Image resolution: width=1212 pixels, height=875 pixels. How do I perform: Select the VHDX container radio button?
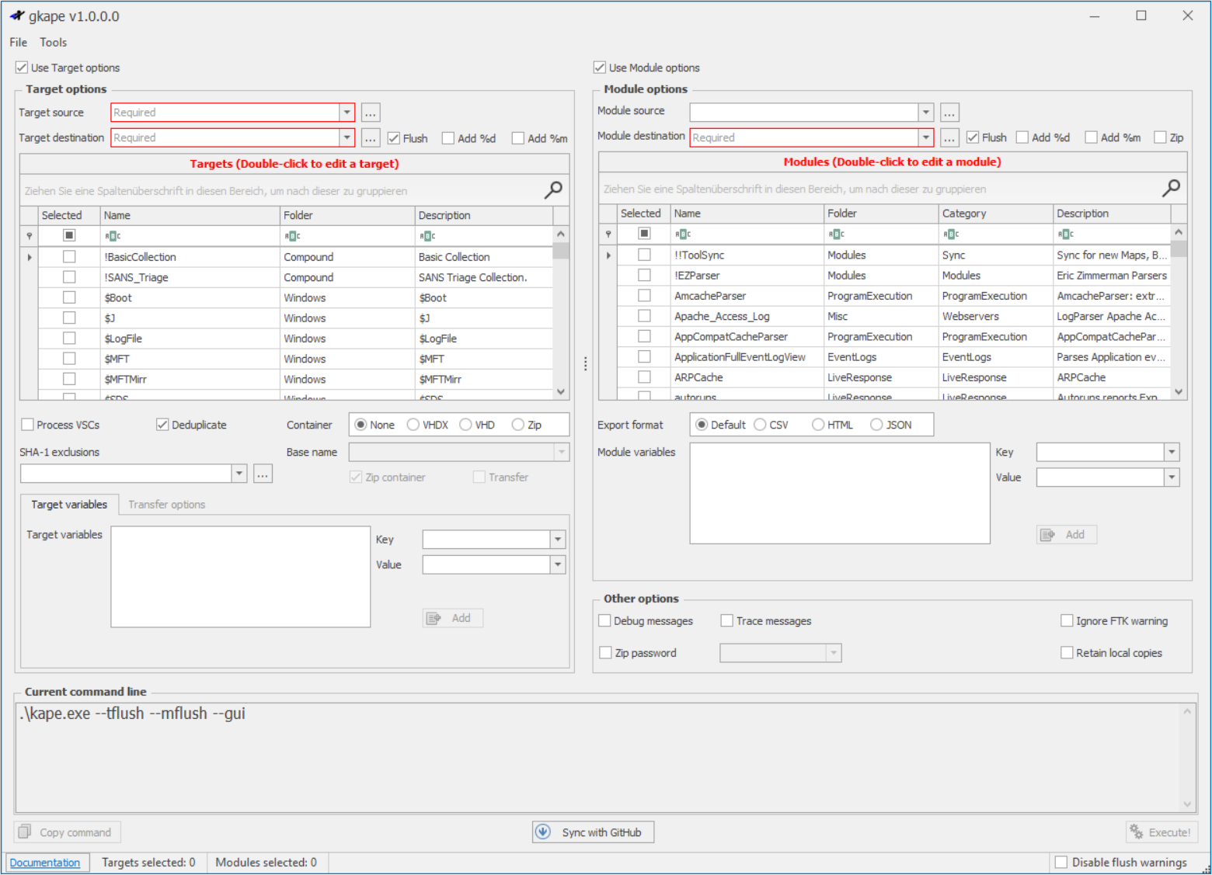tap(413, 425)
